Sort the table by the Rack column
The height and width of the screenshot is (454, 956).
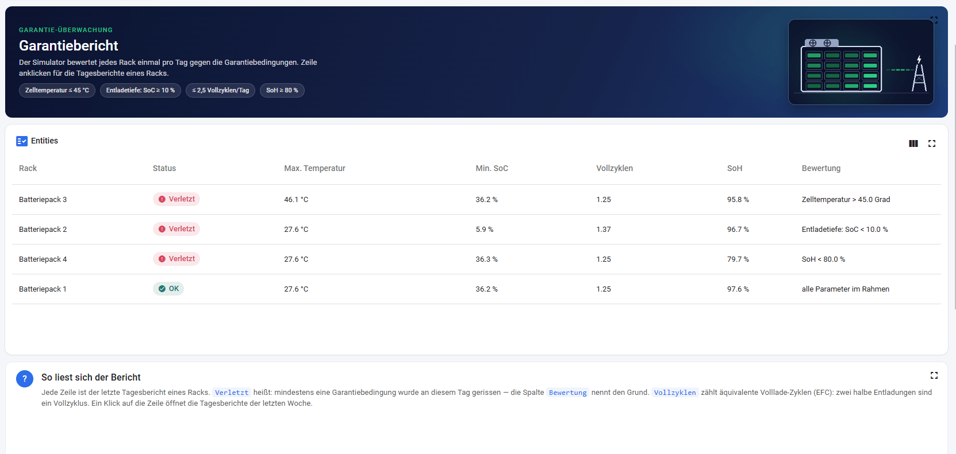(x=28, y=168)
